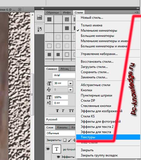
Task: Open the kerning dropdown arrow
Action: pos(70,90)
